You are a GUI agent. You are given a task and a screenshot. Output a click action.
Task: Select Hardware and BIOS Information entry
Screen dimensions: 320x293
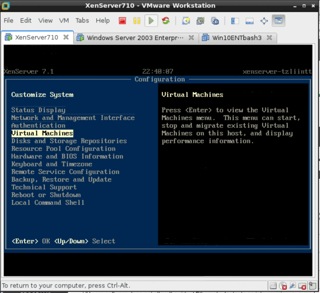pos(67,156)
